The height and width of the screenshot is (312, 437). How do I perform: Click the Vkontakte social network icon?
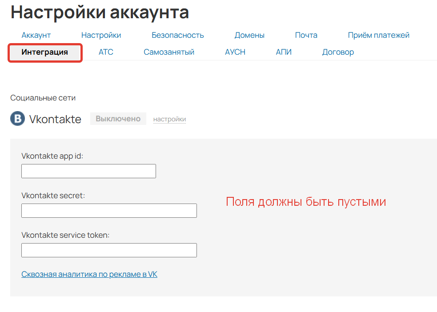point(17,119)
